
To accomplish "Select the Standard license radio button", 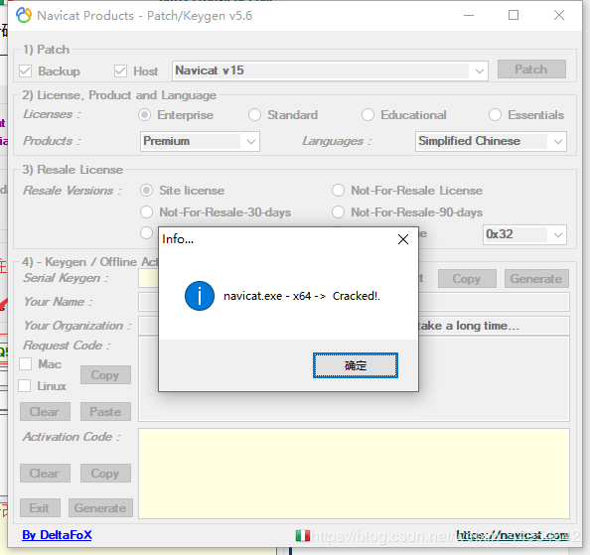I will [254, 115].
